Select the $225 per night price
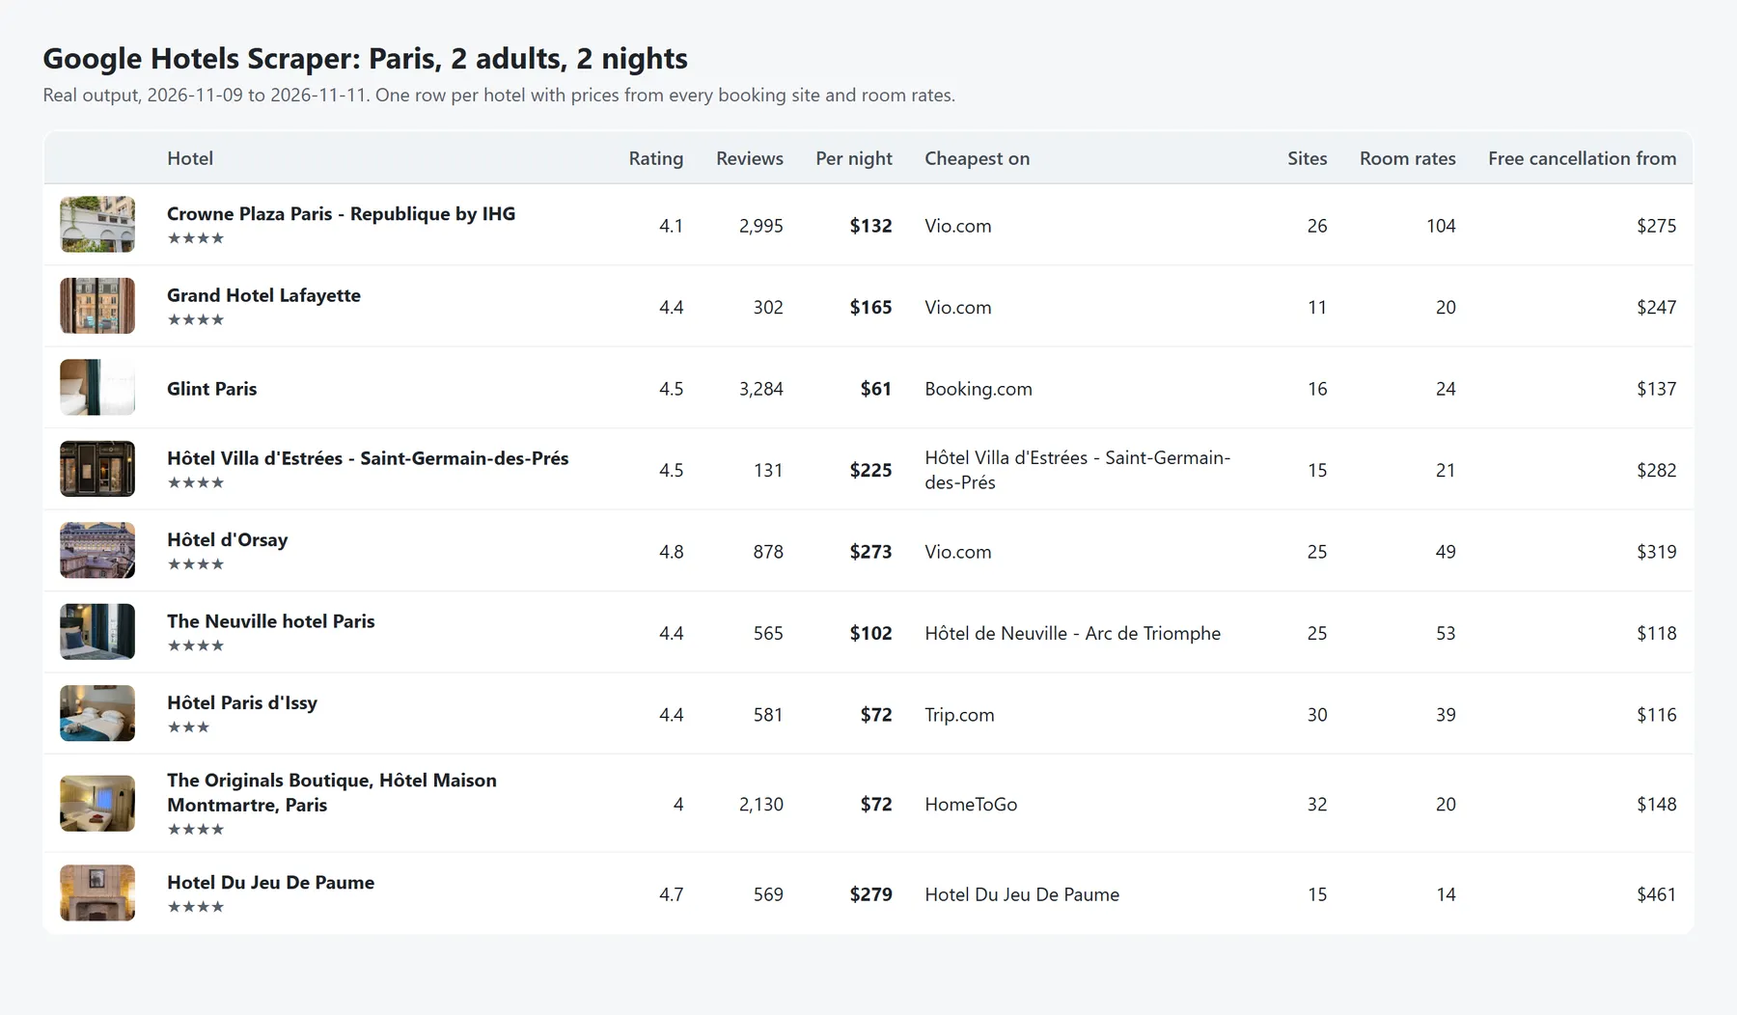Image resolution: width=1737 pixels, height=1015 pixels. [x=870, y=470]
